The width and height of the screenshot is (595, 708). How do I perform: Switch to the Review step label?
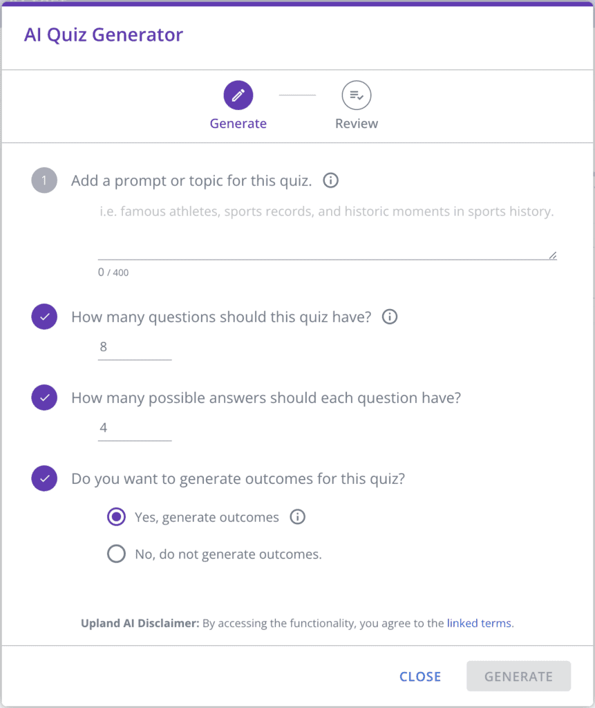point(357,124)
